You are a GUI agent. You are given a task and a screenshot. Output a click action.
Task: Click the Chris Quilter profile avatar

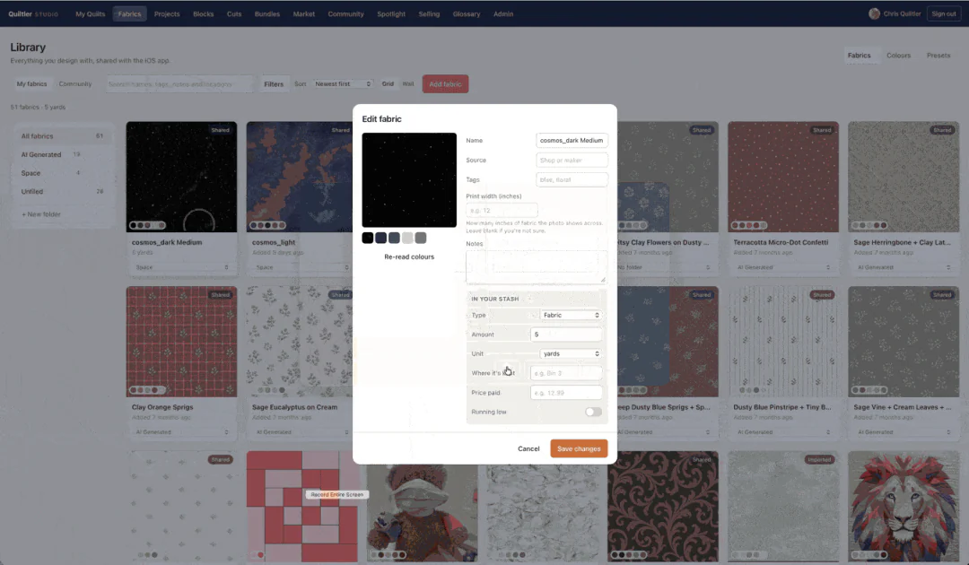(874, 13)
